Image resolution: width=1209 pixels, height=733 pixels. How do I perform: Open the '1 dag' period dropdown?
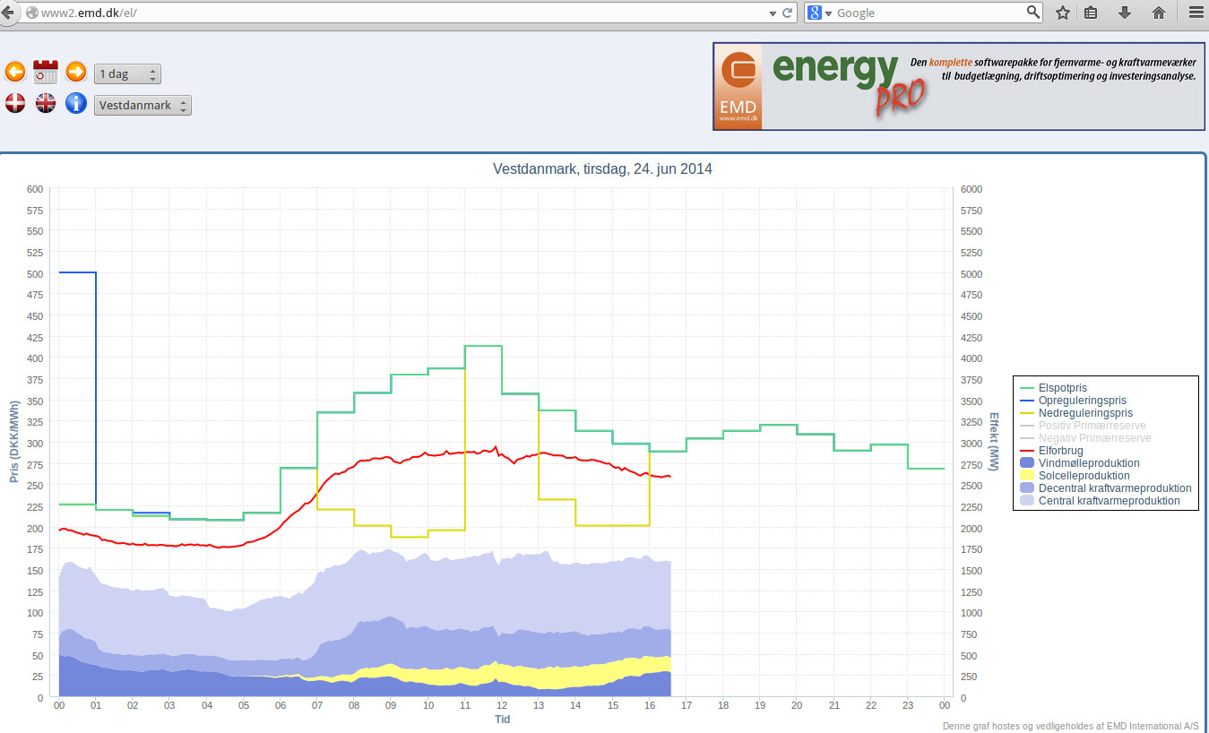click(x=127, y=73)
